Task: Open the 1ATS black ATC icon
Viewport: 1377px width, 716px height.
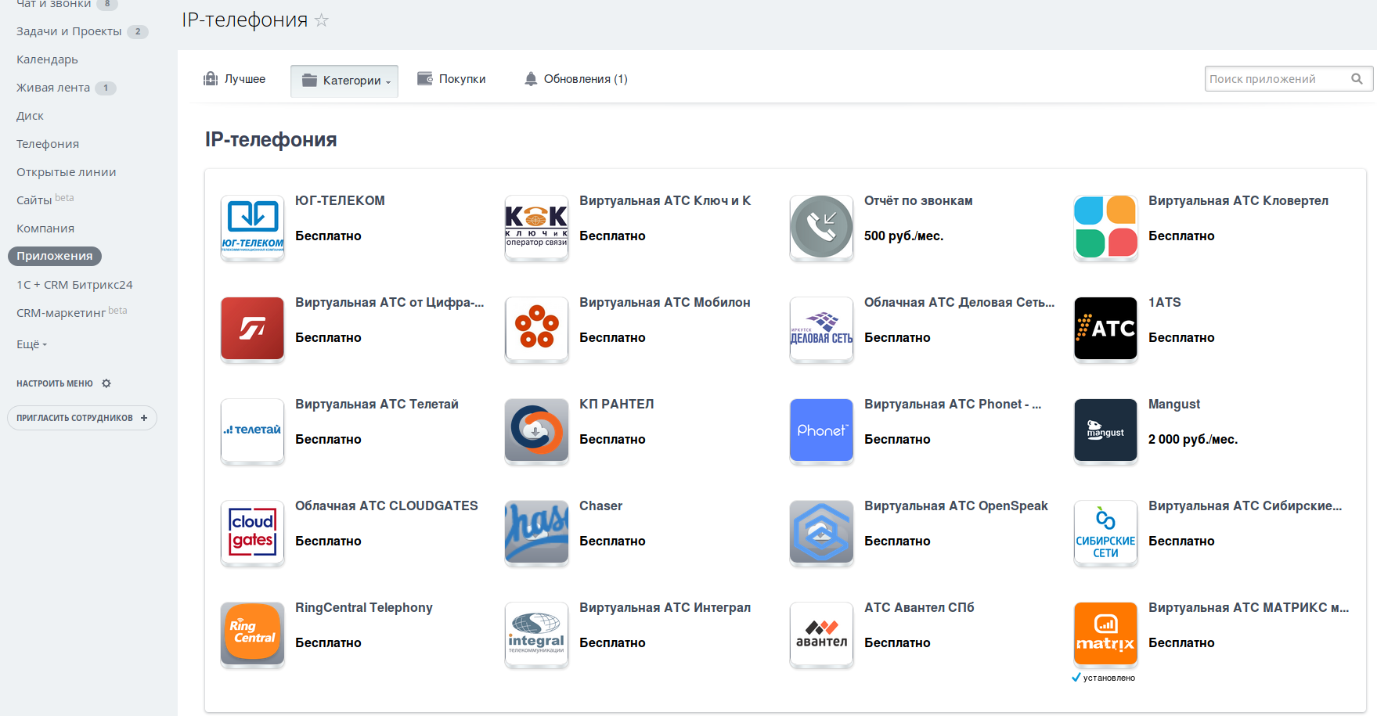Action: coord(1105,329)
